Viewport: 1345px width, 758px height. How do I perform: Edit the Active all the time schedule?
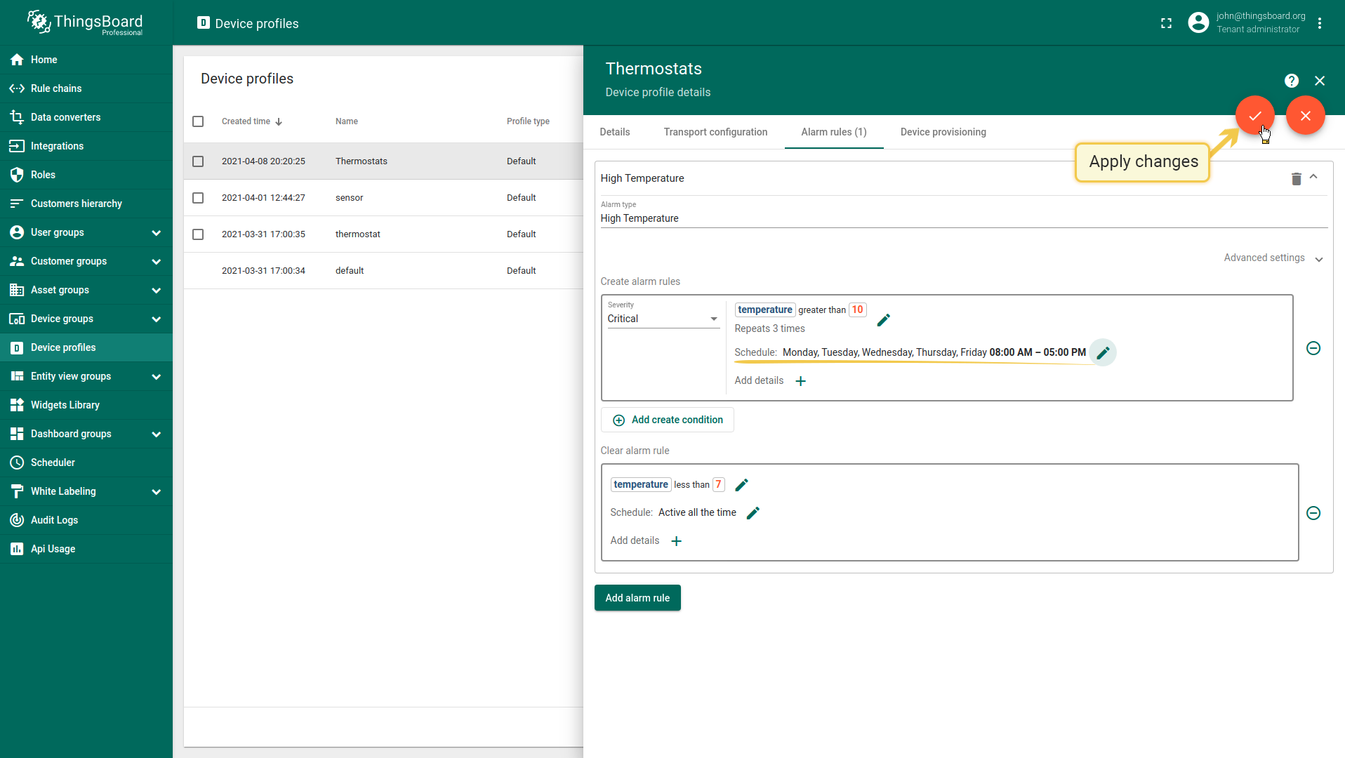[753, 513]
